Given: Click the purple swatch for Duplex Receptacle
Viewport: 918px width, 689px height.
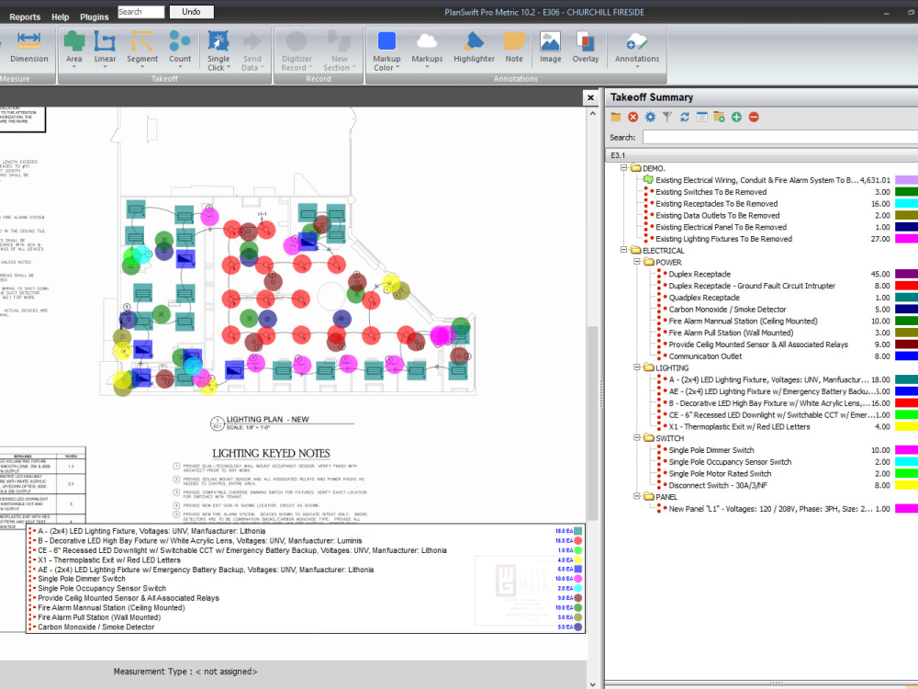Looking at the screenshot, I should point(906,274).
